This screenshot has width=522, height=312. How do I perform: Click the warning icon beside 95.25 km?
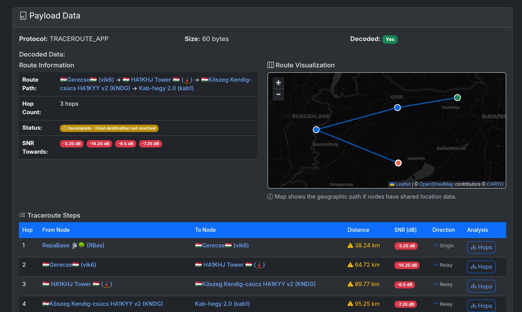click(350, 304)
